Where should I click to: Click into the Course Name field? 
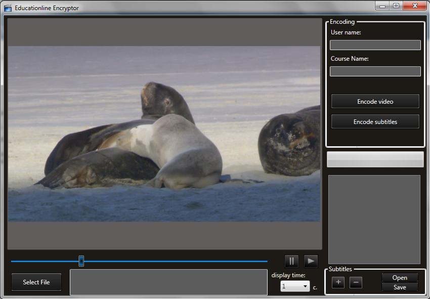375,71
